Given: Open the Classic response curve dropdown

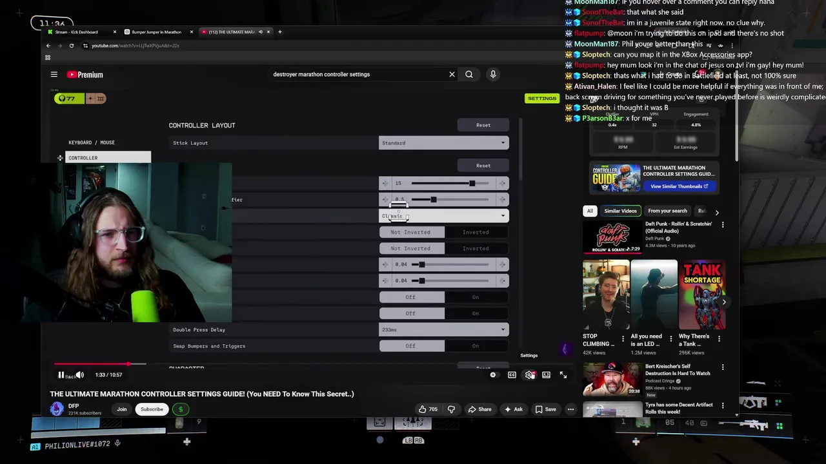Looking at the screenshot, I should tap(444, 216).
